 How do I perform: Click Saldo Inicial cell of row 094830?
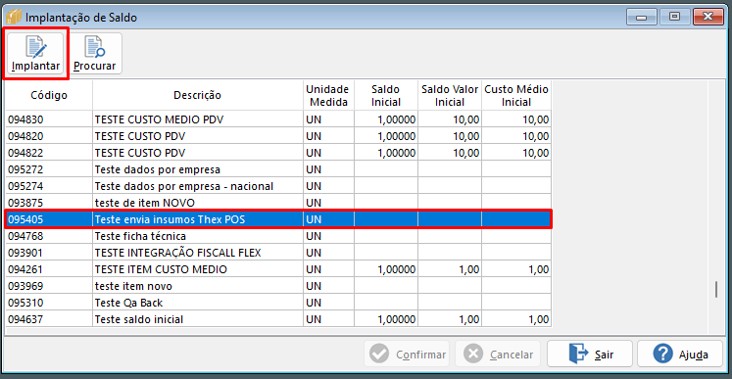click(386, 119)
